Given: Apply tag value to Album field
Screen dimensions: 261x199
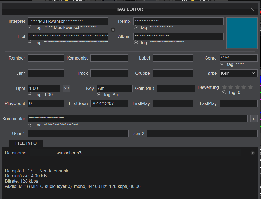Looking at the screenshot, I should [x=136, y=42].
